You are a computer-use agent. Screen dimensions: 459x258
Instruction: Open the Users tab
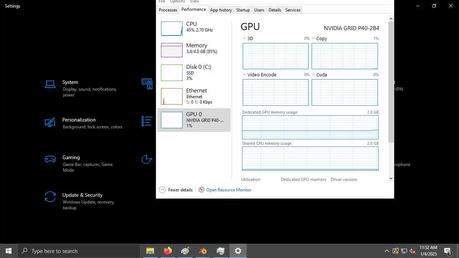259,10
